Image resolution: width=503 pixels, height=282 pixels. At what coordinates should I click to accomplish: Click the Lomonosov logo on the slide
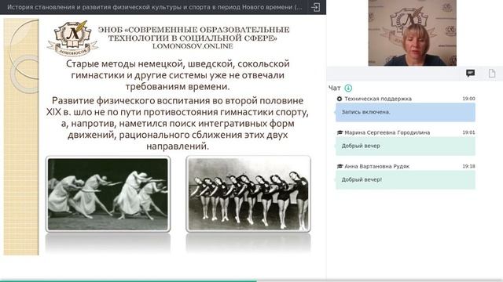(72, 38)
